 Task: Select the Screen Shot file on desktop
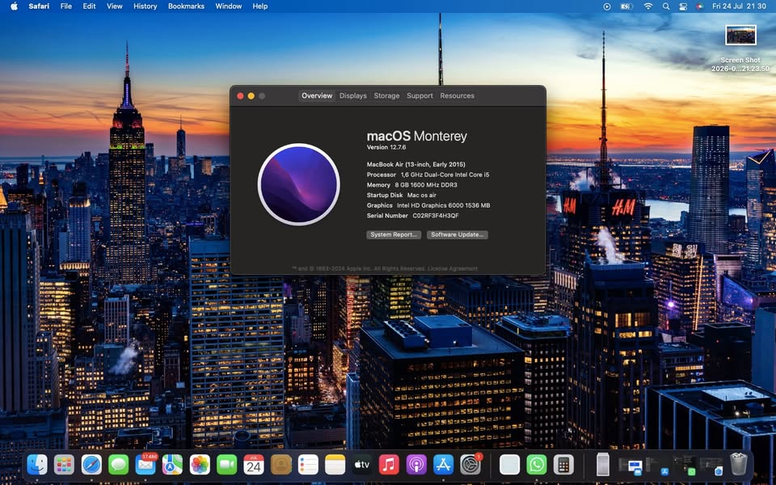[740, 48]
